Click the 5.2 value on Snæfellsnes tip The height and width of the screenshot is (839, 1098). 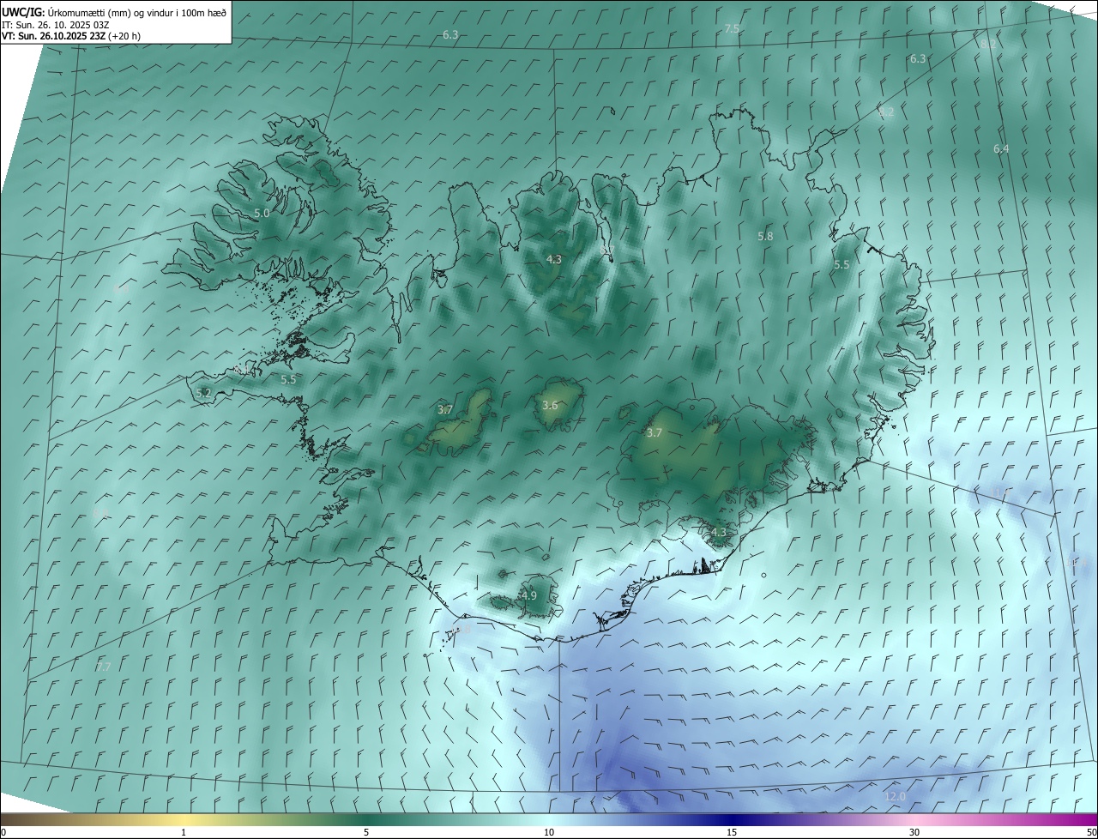(203, 393)
